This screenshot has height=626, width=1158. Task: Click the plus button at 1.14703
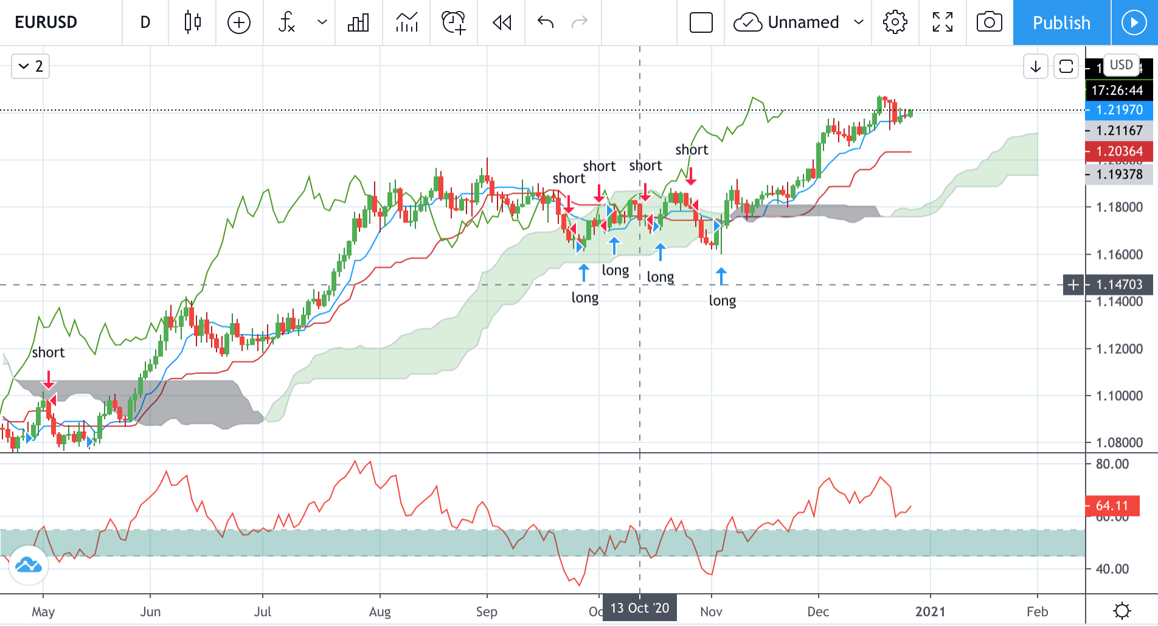pyautogui.click(x=1073, y=284)
